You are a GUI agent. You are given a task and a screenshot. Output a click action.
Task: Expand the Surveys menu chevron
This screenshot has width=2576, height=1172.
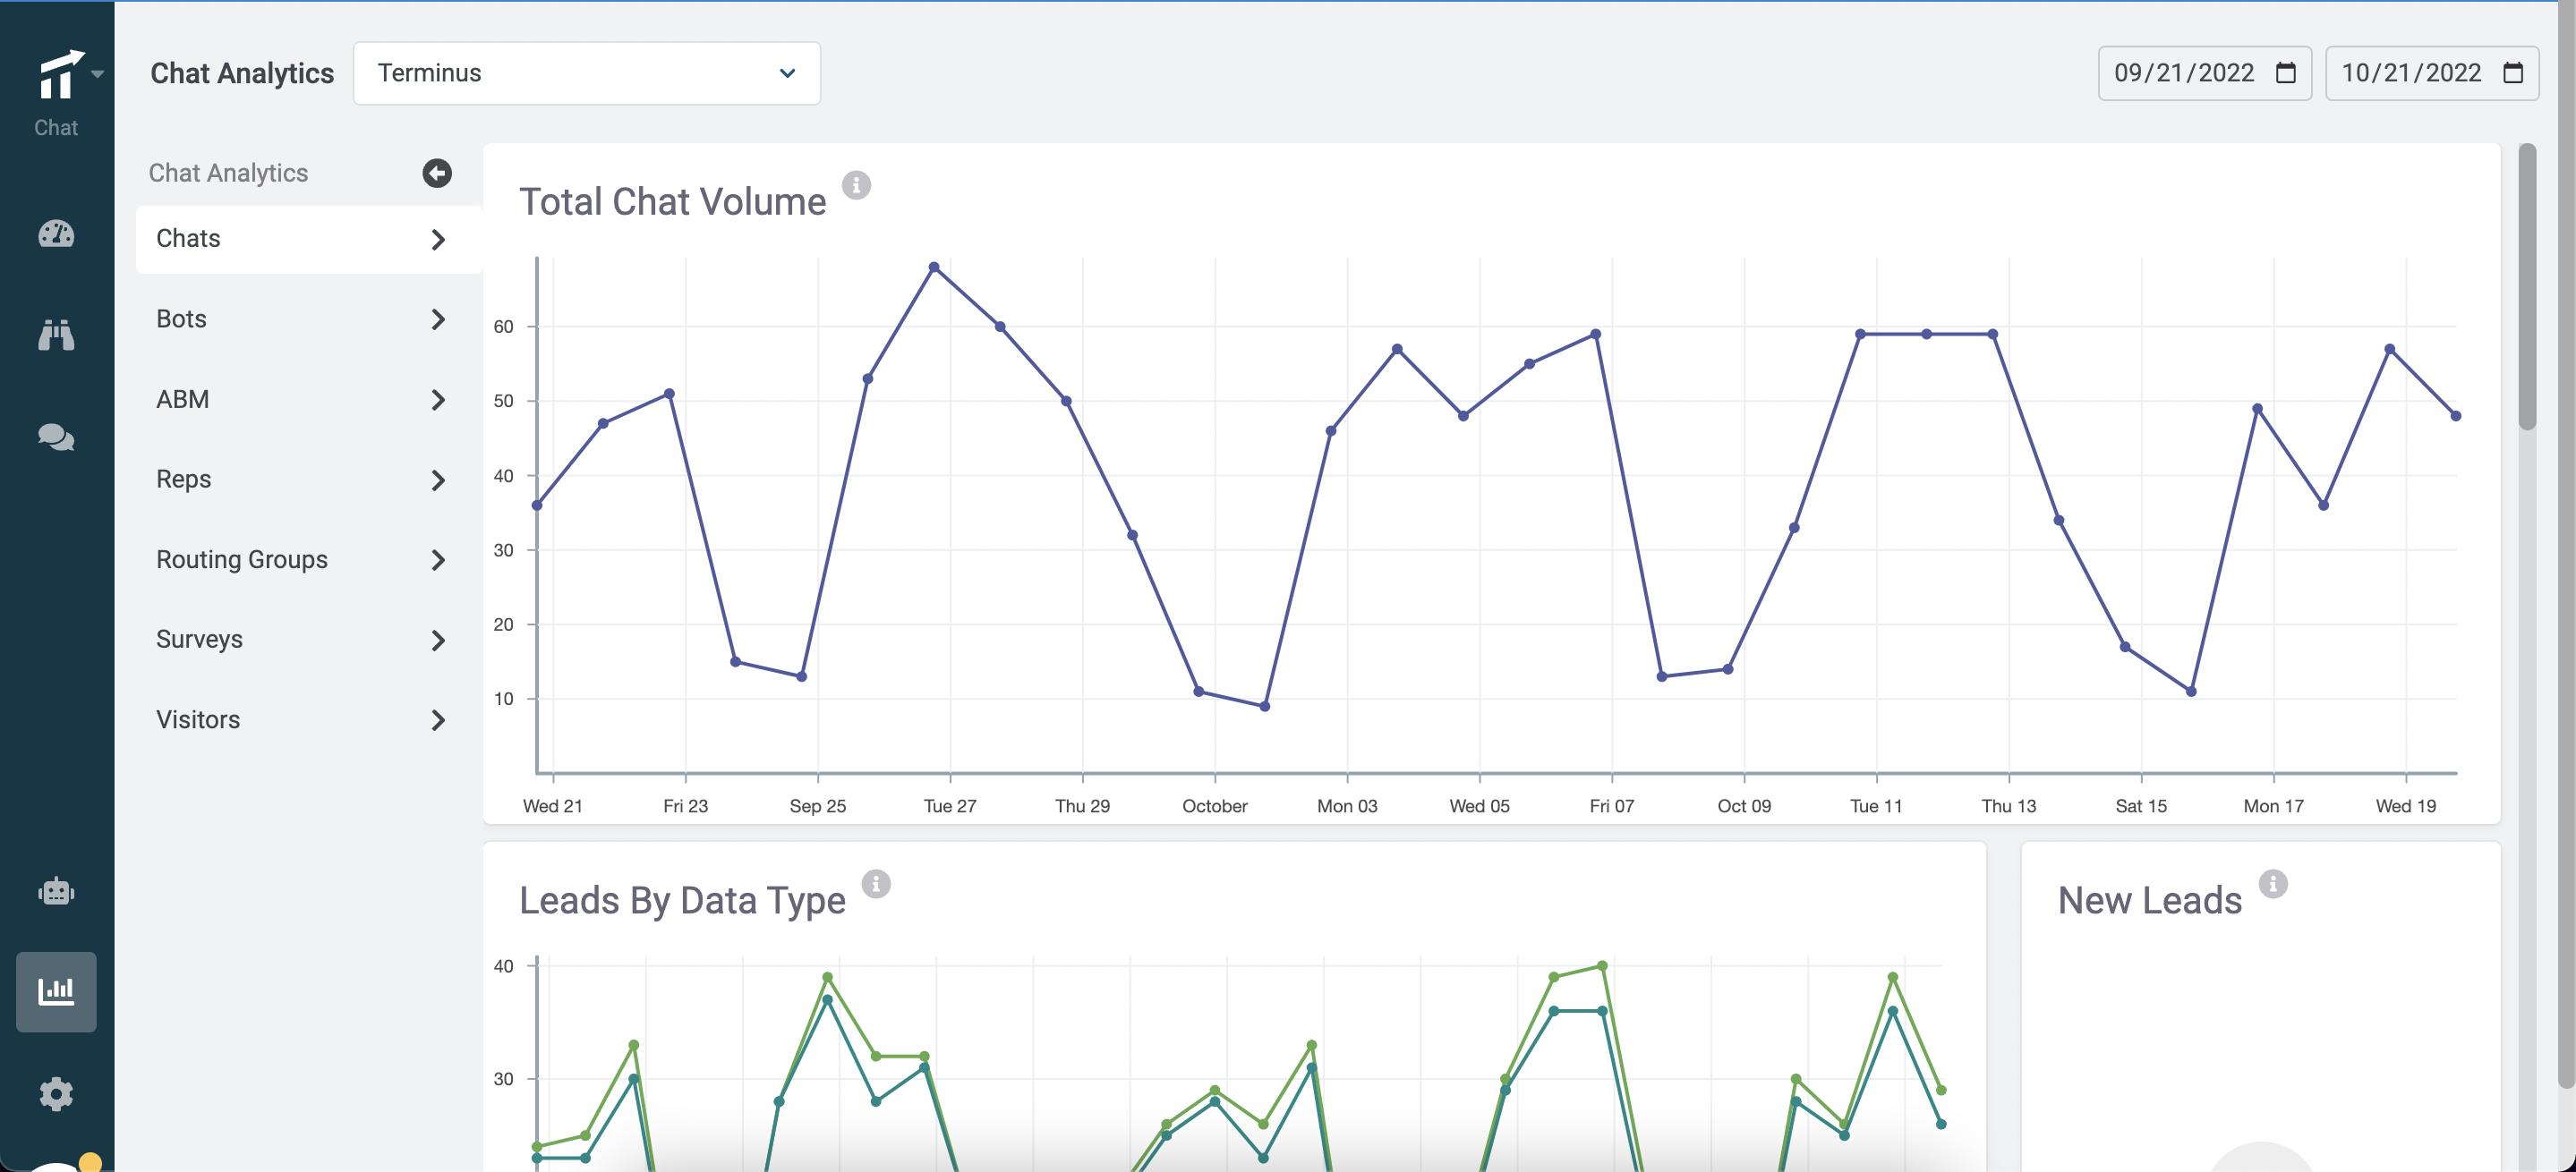click(438, 641)
